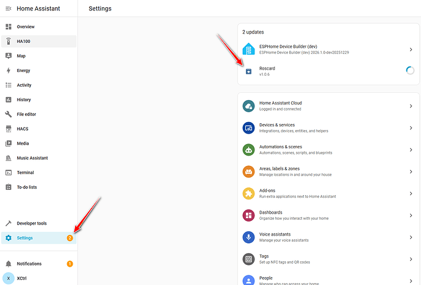Open the Voice assistants microphone icon
421x285 pixels.
(x=248, y=237)
